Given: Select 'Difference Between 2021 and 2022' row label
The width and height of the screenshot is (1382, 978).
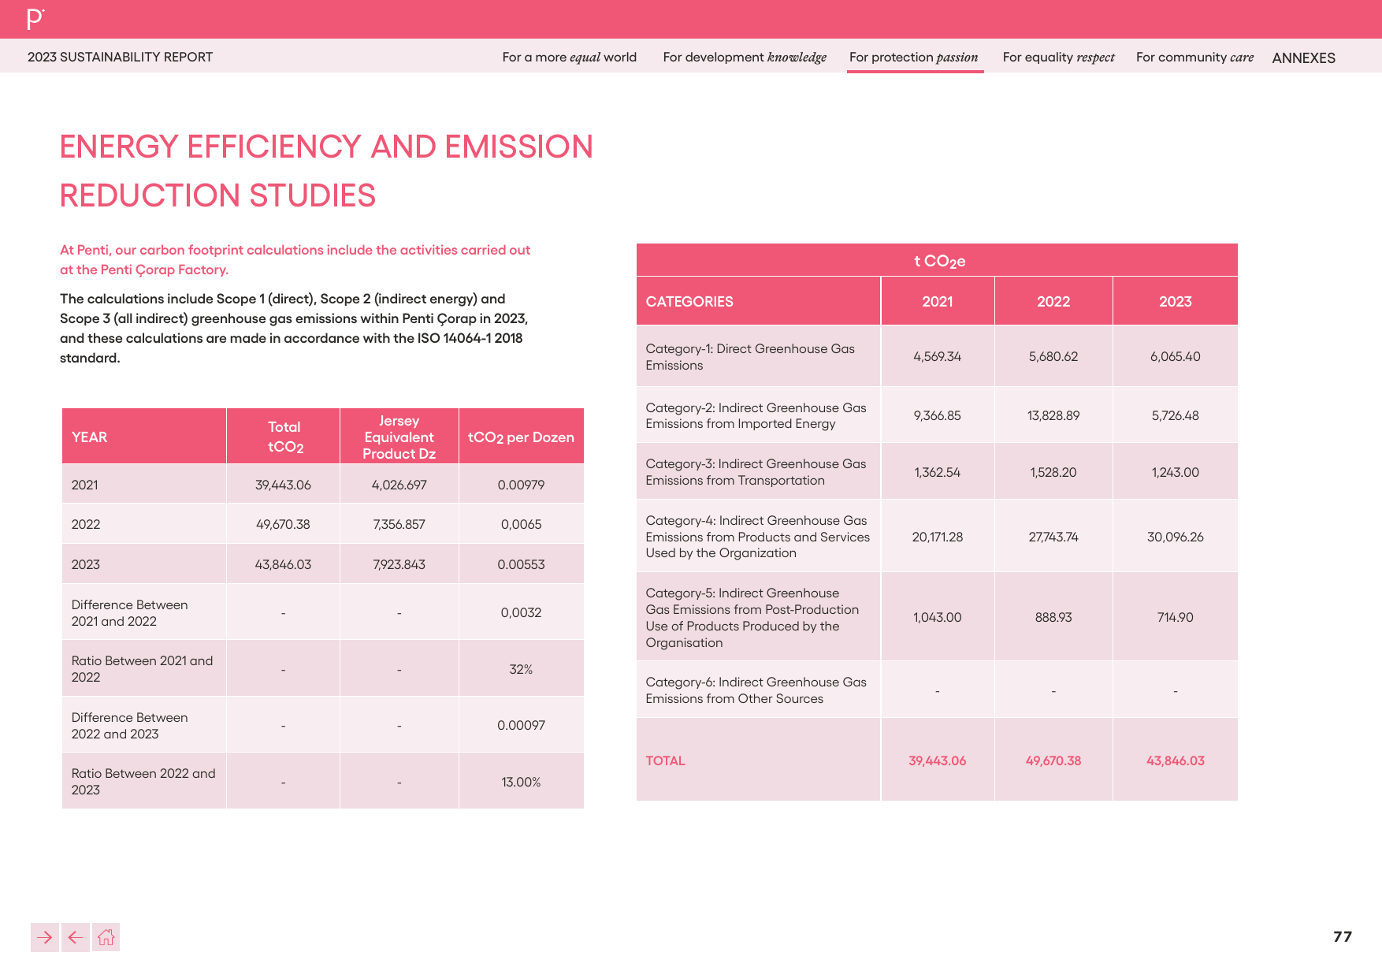Looking at the screenshot, I should coord(129,613).
